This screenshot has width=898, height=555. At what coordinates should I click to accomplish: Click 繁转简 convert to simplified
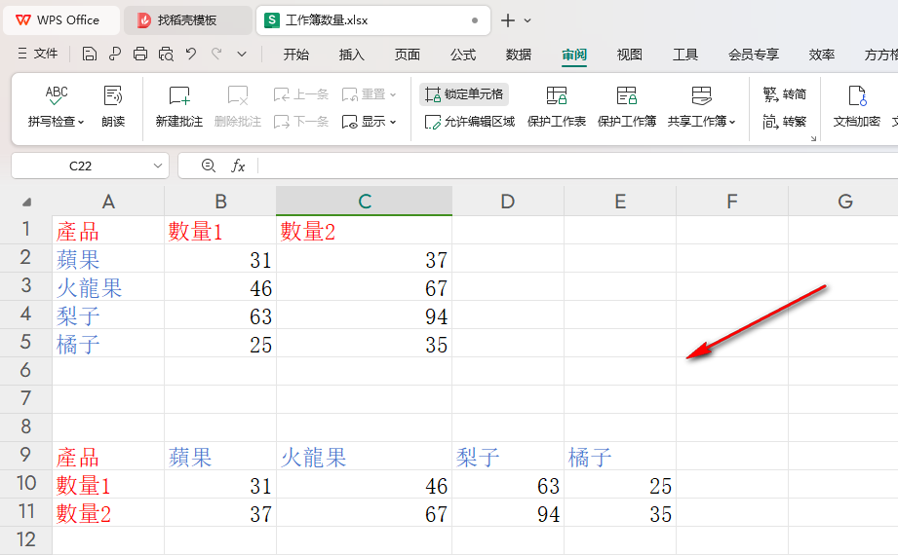coord(785,94)
